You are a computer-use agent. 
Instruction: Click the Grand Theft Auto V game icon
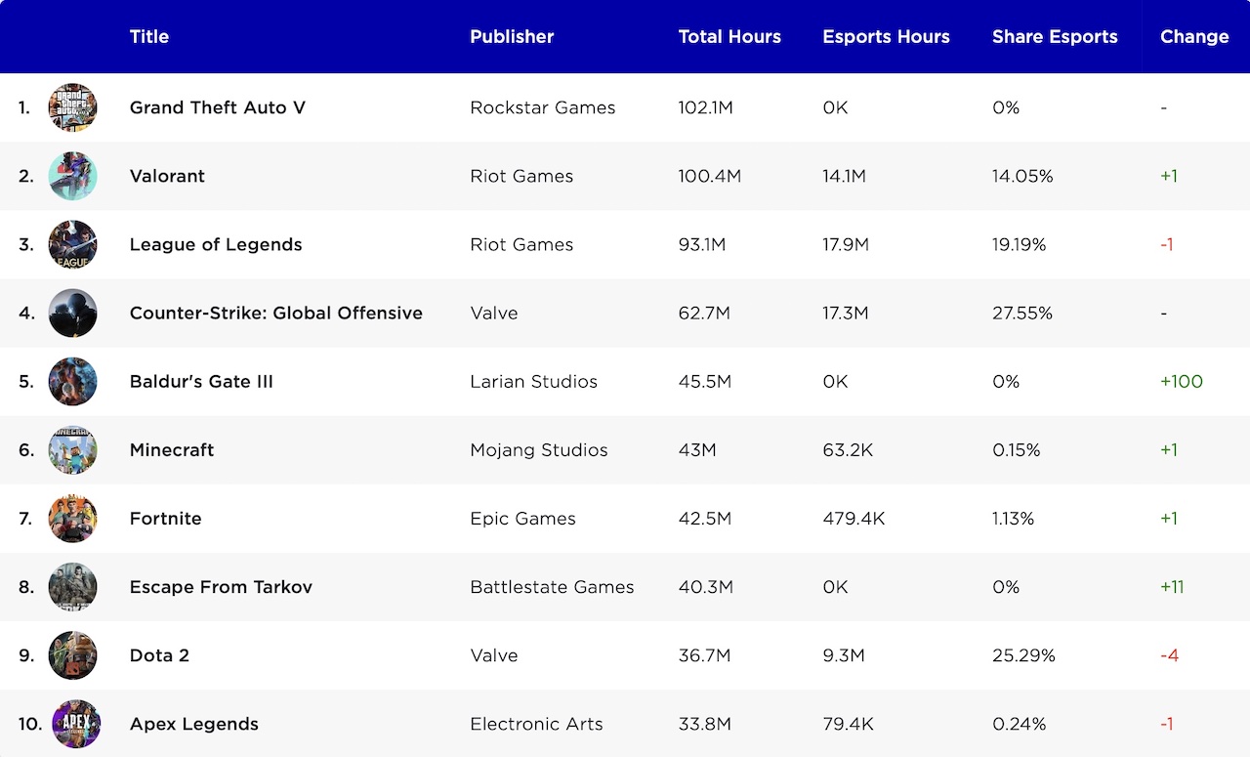[73, 107]
